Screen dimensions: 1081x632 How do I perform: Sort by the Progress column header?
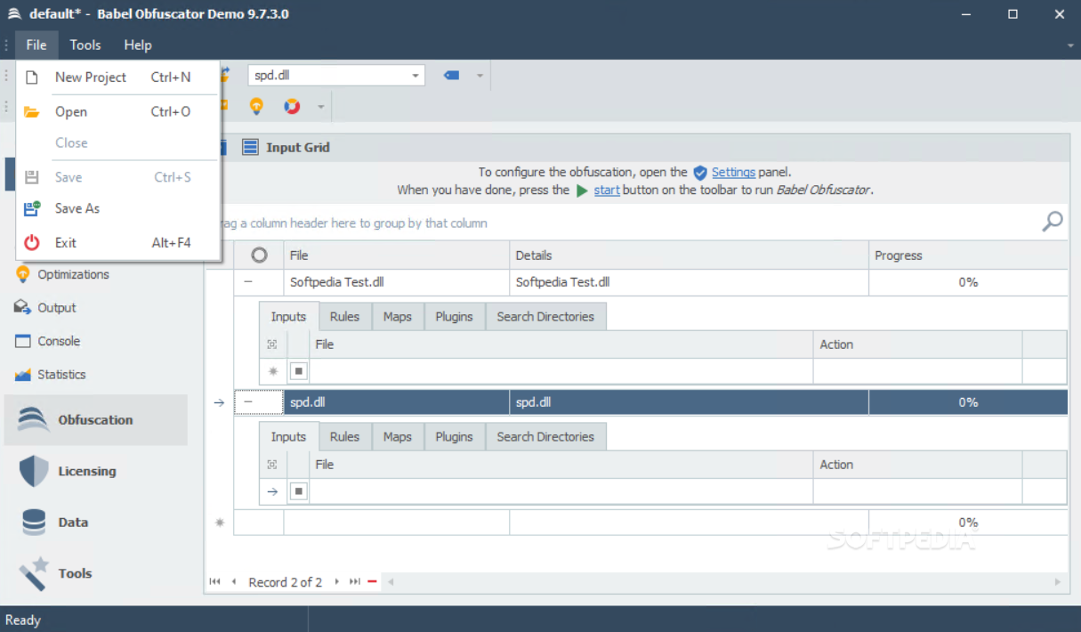(x=968, y=255)
